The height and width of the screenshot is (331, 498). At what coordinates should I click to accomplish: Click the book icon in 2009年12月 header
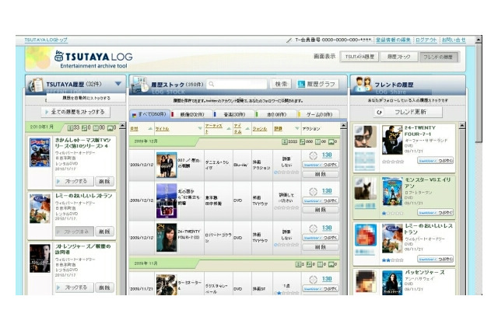317,141
